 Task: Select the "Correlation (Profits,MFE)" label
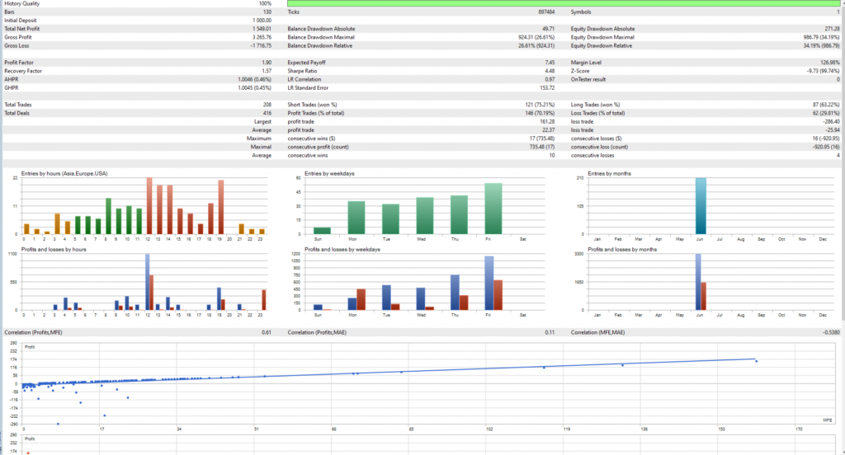coord(33,332)
